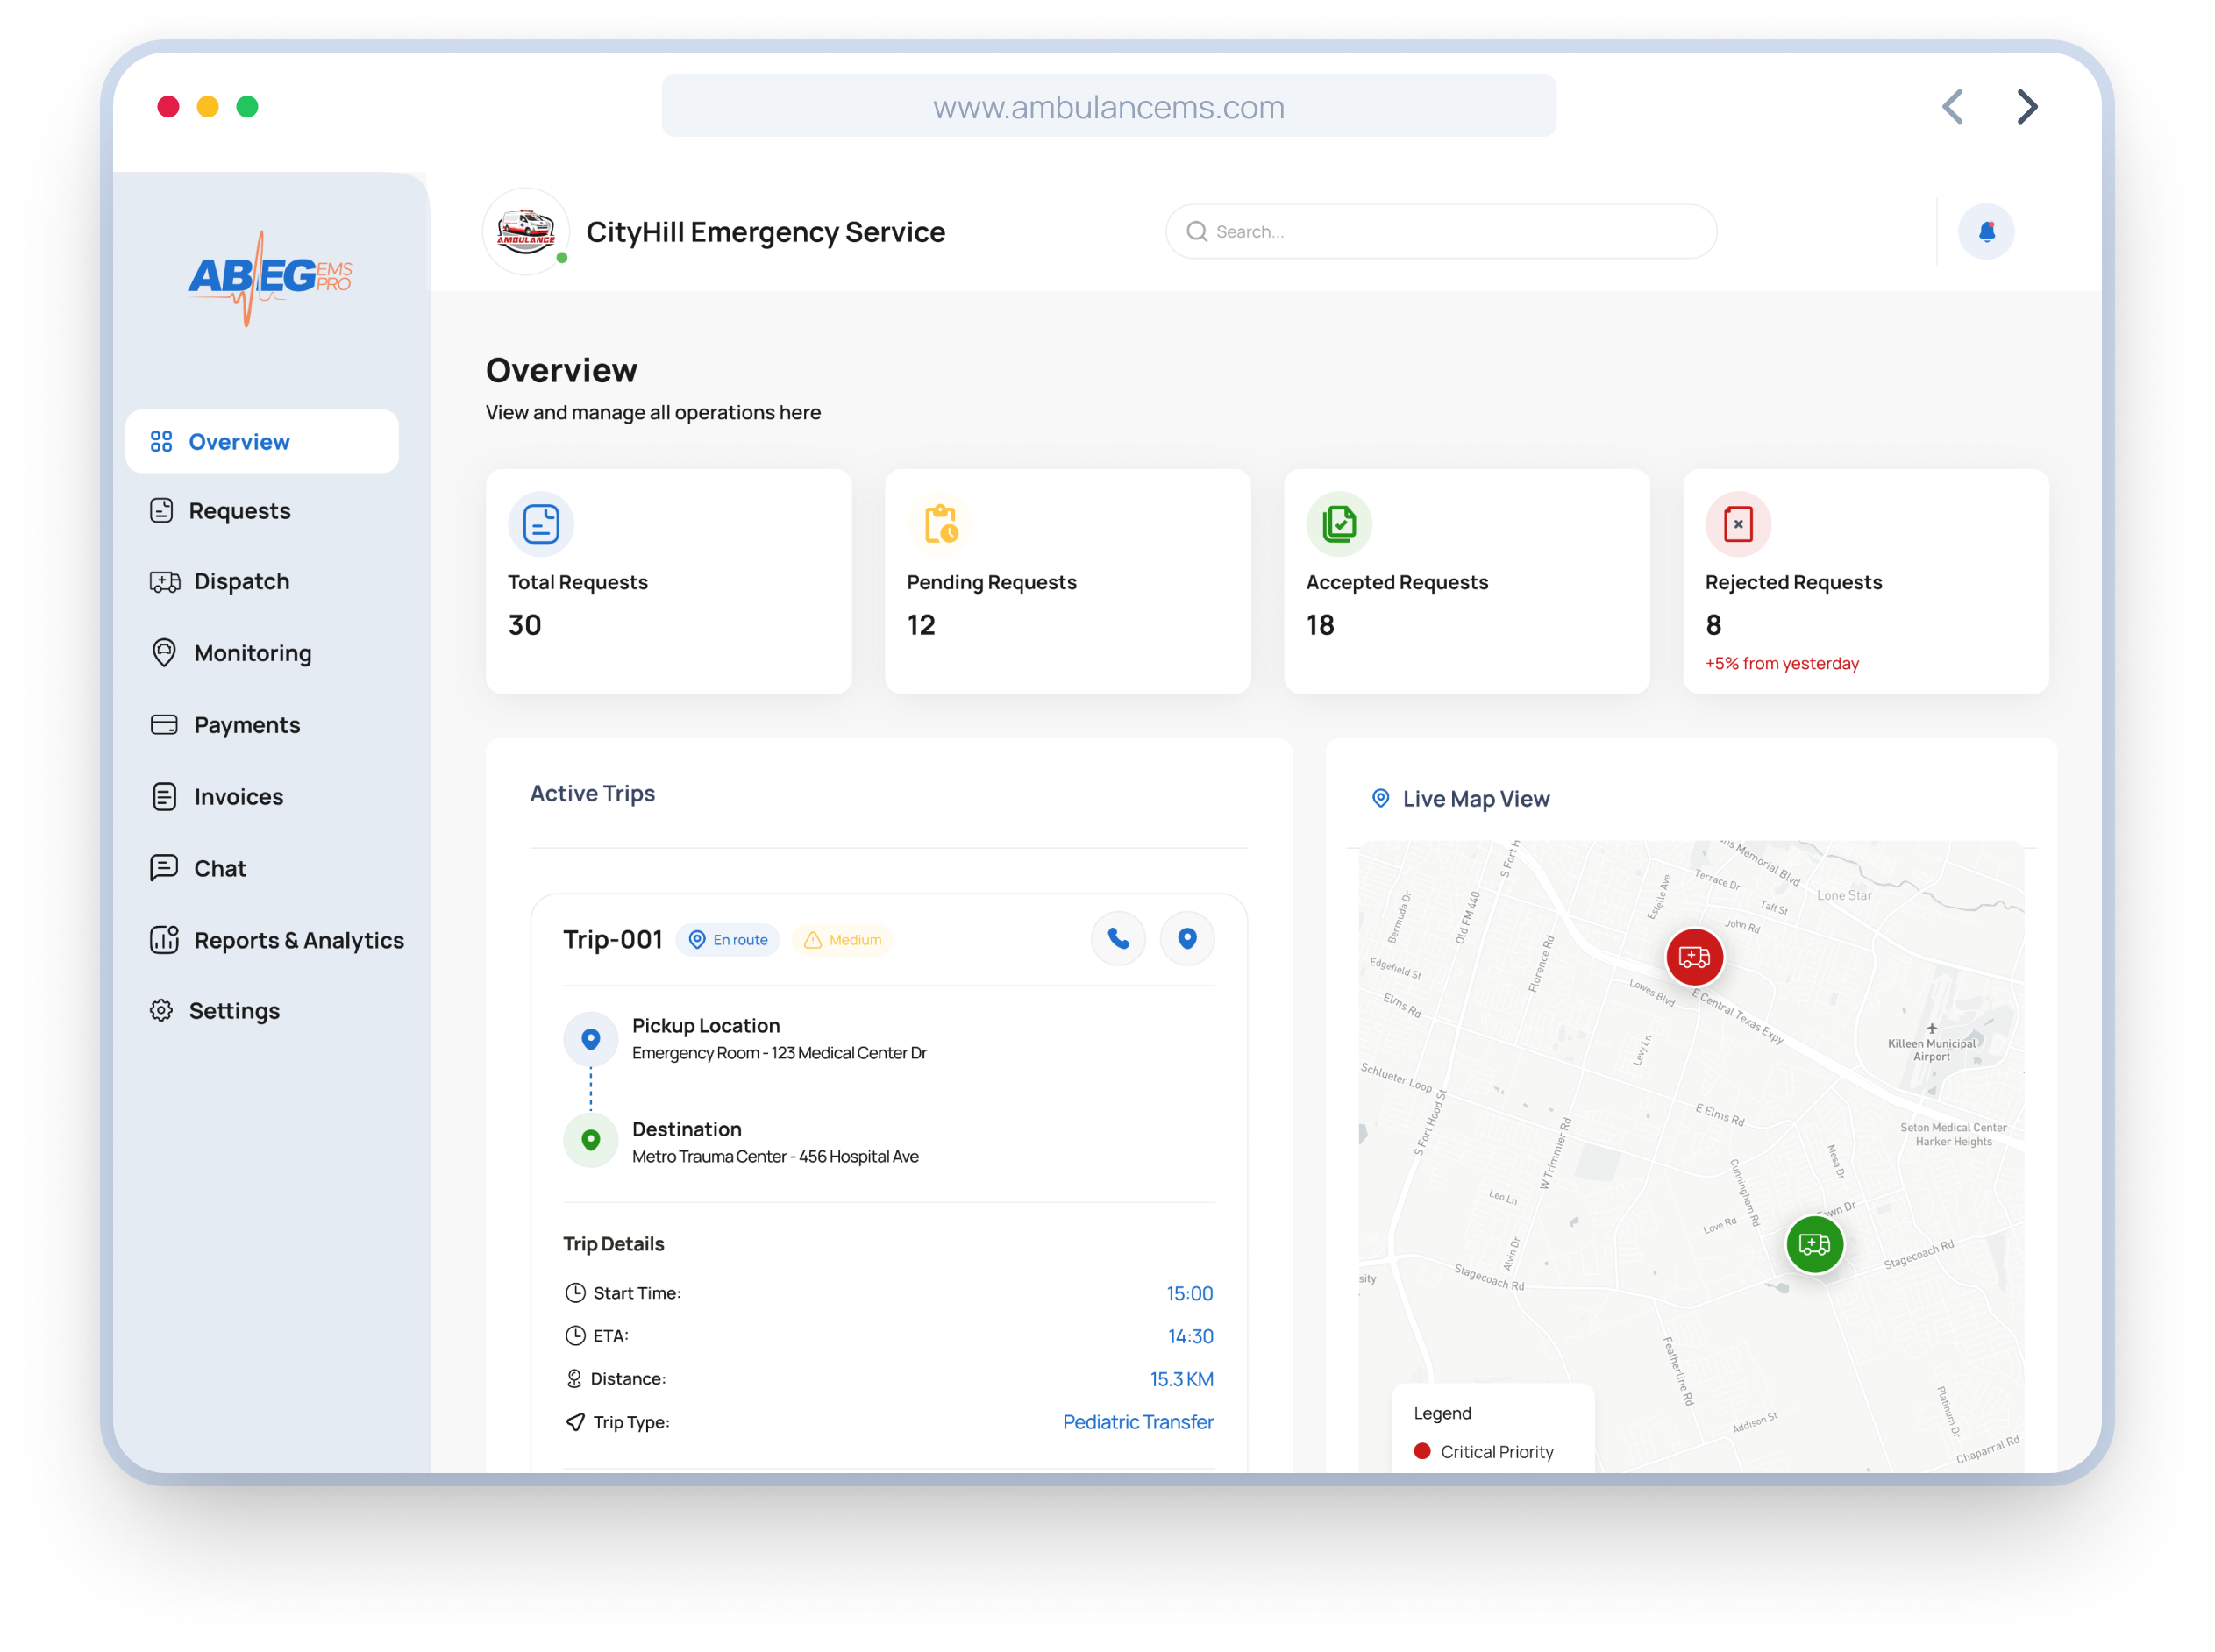2215x1652 pixels.
Task: Click the notification bell icon
Action: coord(1986,232)
